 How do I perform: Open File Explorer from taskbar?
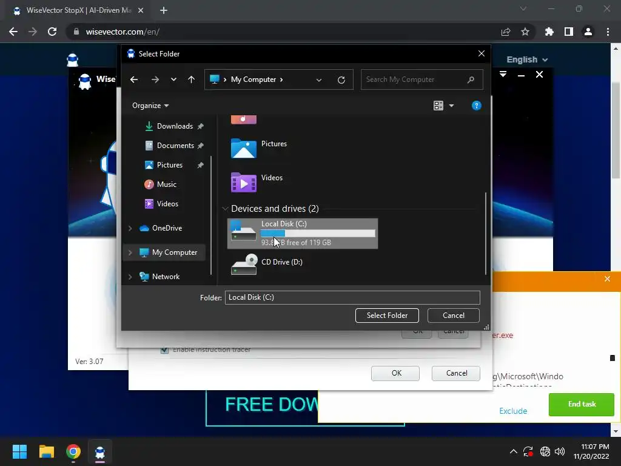tap(46, 451)
